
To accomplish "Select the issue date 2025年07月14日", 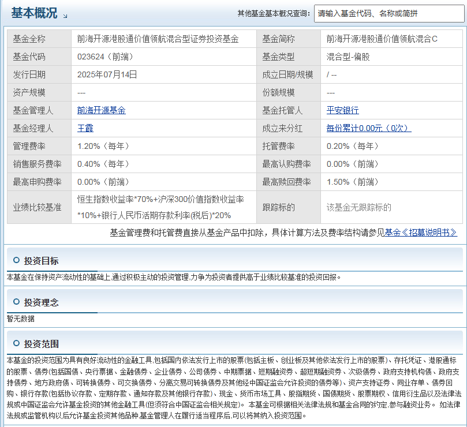I will coord(107,74).
